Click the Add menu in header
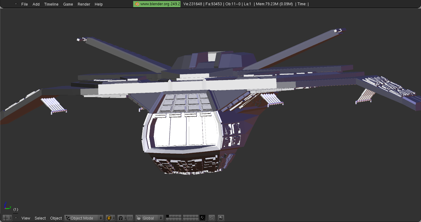The height and width of the screenshot is (222, 421). (36, 4)
